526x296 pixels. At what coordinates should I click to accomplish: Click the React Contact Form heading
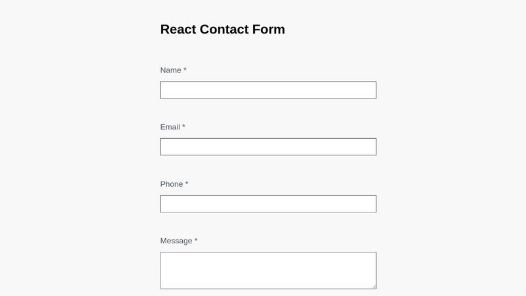coord(223,29)
